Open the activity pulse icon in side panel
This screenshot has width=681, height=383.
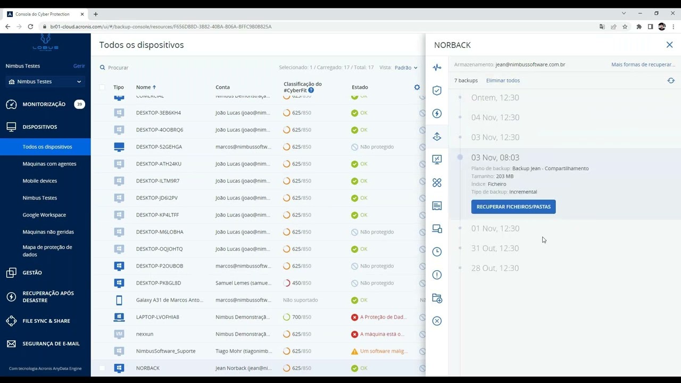(x=437, y=68)
